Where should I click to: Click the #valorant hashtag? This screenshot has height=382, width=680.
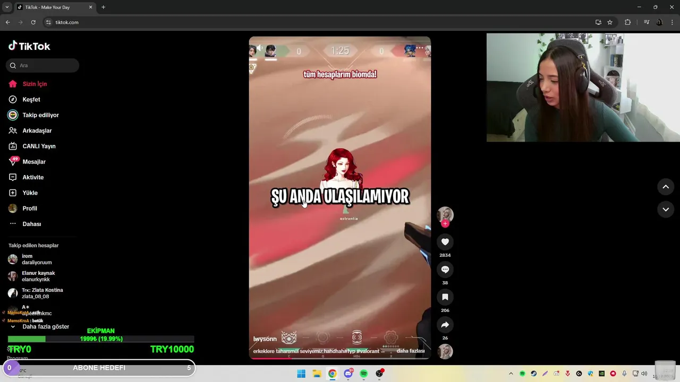pos(368,351)
